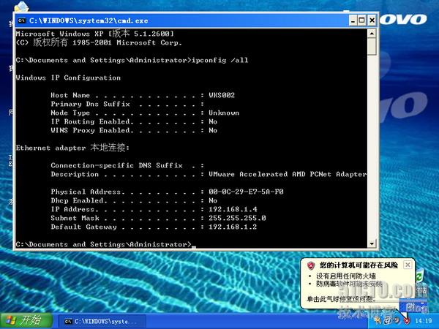This screenshot has width=439, height=329.
Task: Click the bottom command prompt line with cursor
Action: (106, 244)
